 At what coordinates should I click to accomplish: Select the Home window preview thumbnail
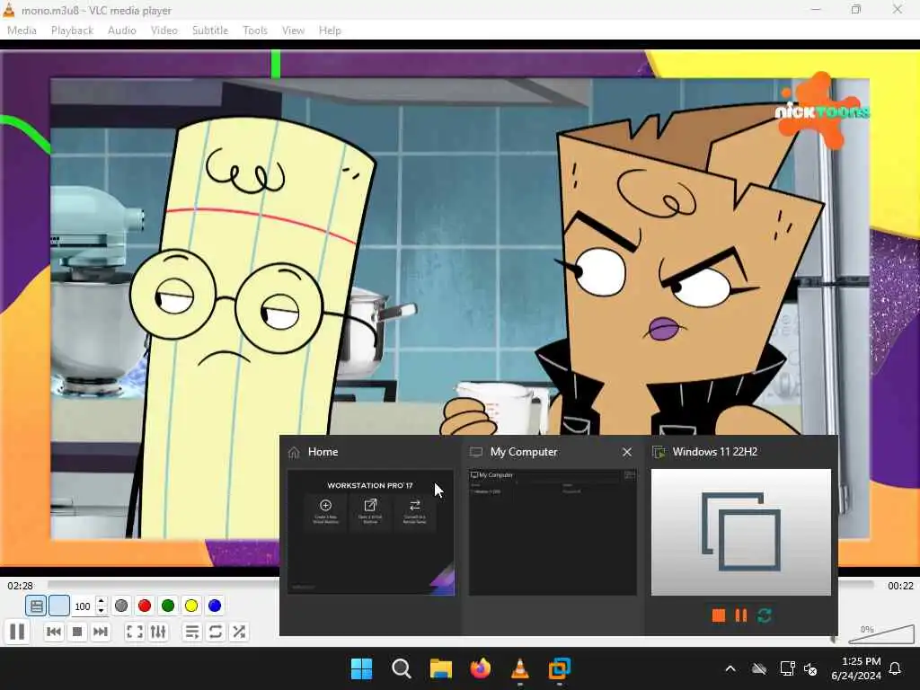370,532
